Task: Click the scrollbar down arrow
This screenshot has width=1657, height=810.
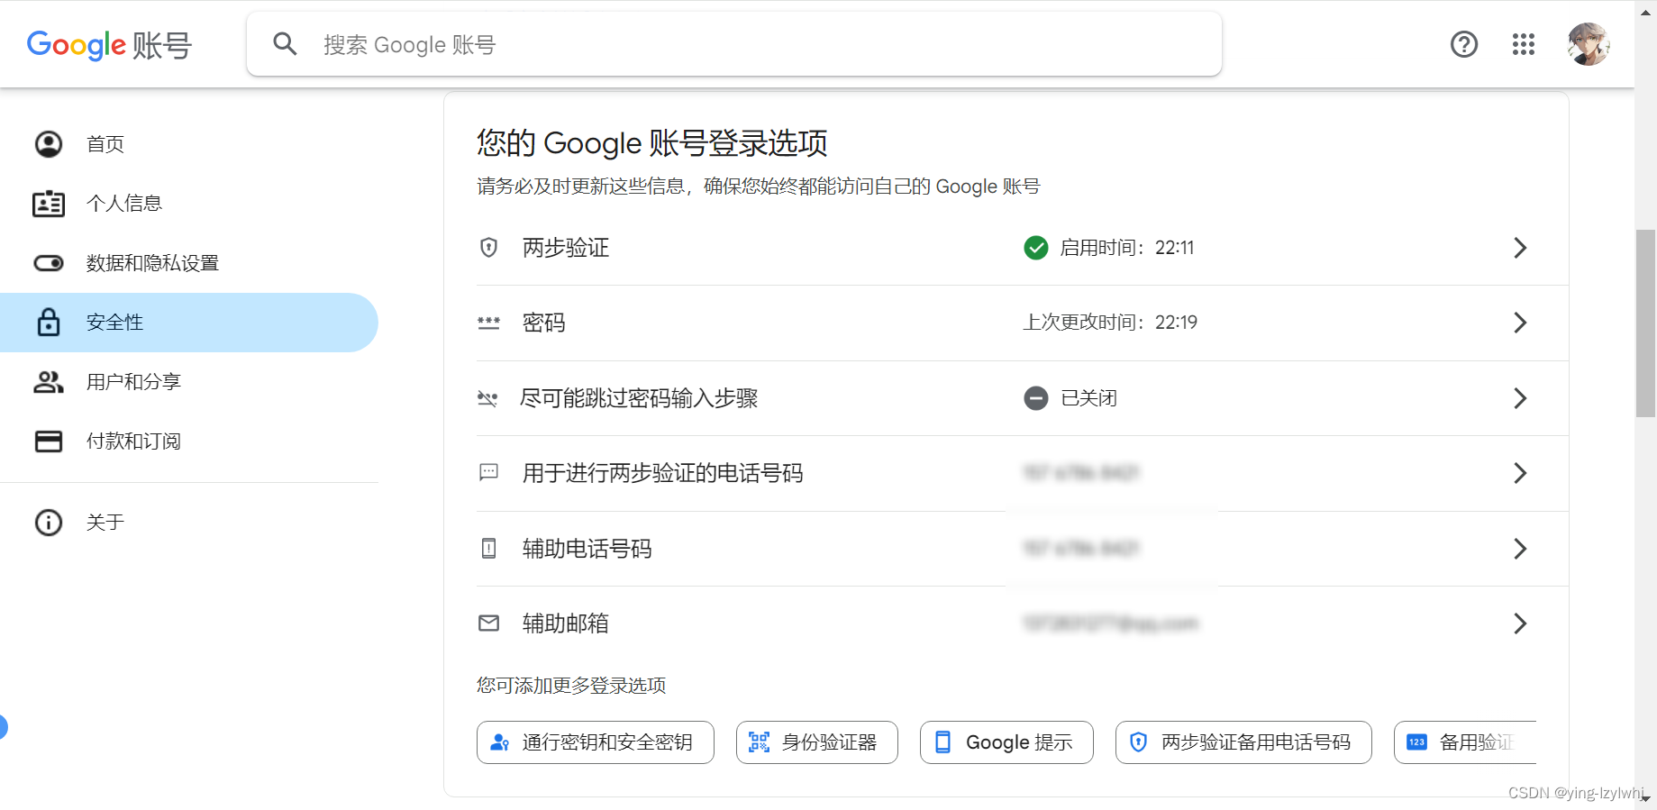Action: click(x=1645, y=799)
